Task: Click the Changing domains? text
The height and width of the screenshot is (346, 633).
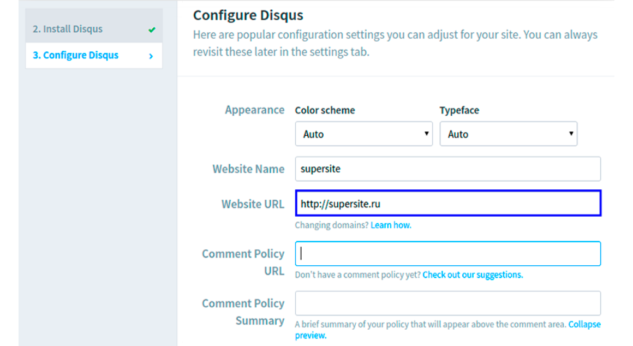Action: [332, 225]
